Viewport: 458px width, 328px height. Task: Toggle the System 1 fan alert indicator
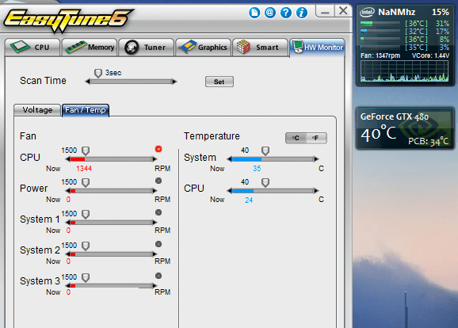[158, 212]
